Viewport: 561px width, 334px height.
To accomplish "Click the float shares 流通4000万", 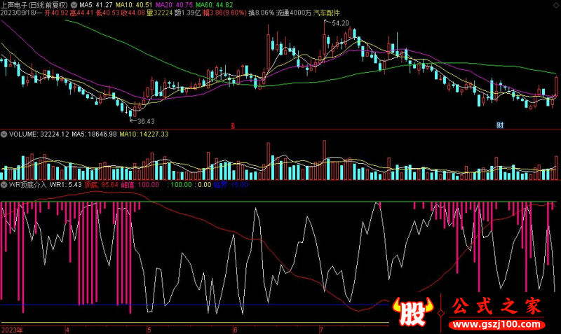I will (x=294, y=13).
